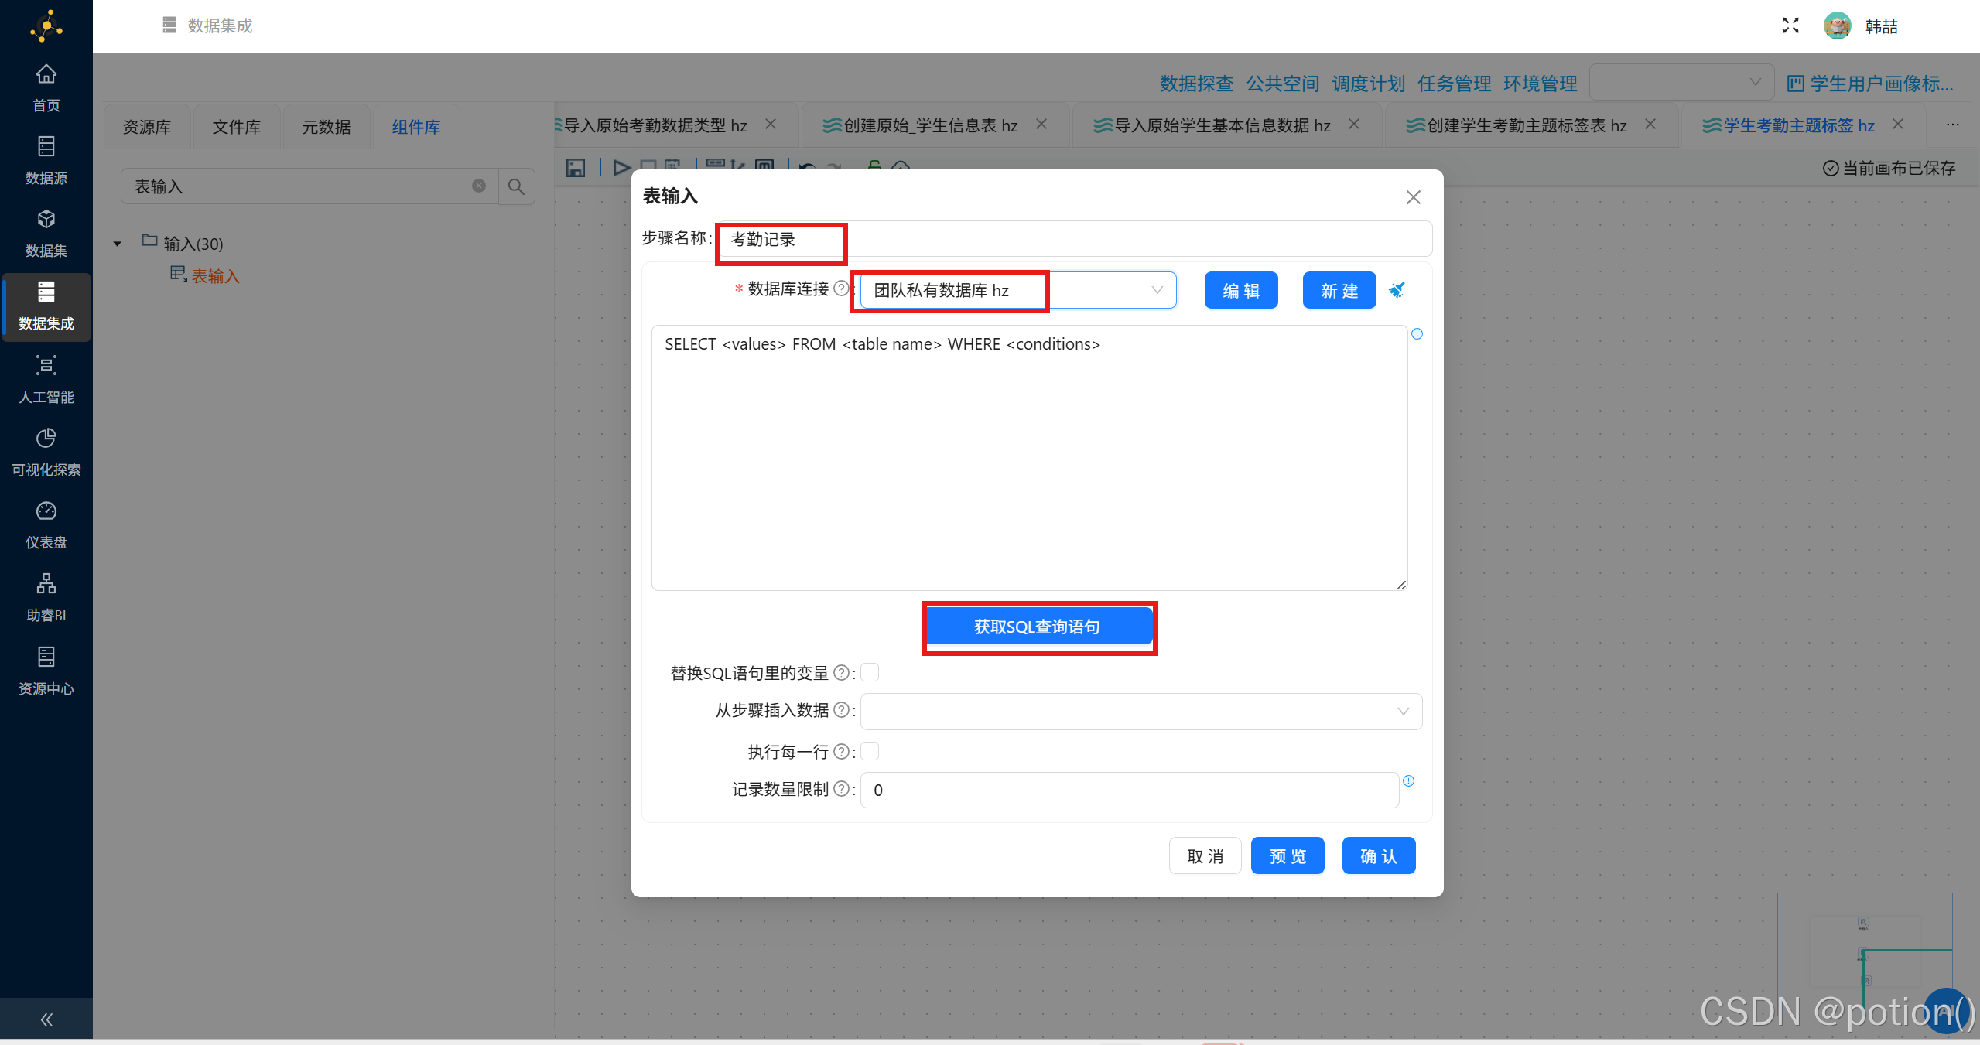Open 数据探查 link
The height and width of the screenshot is (1045, 1980).
click(1196, 84)
